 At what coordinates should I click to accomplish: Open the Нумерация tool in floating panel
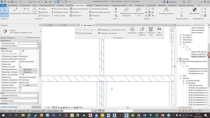tap(132, 30)
